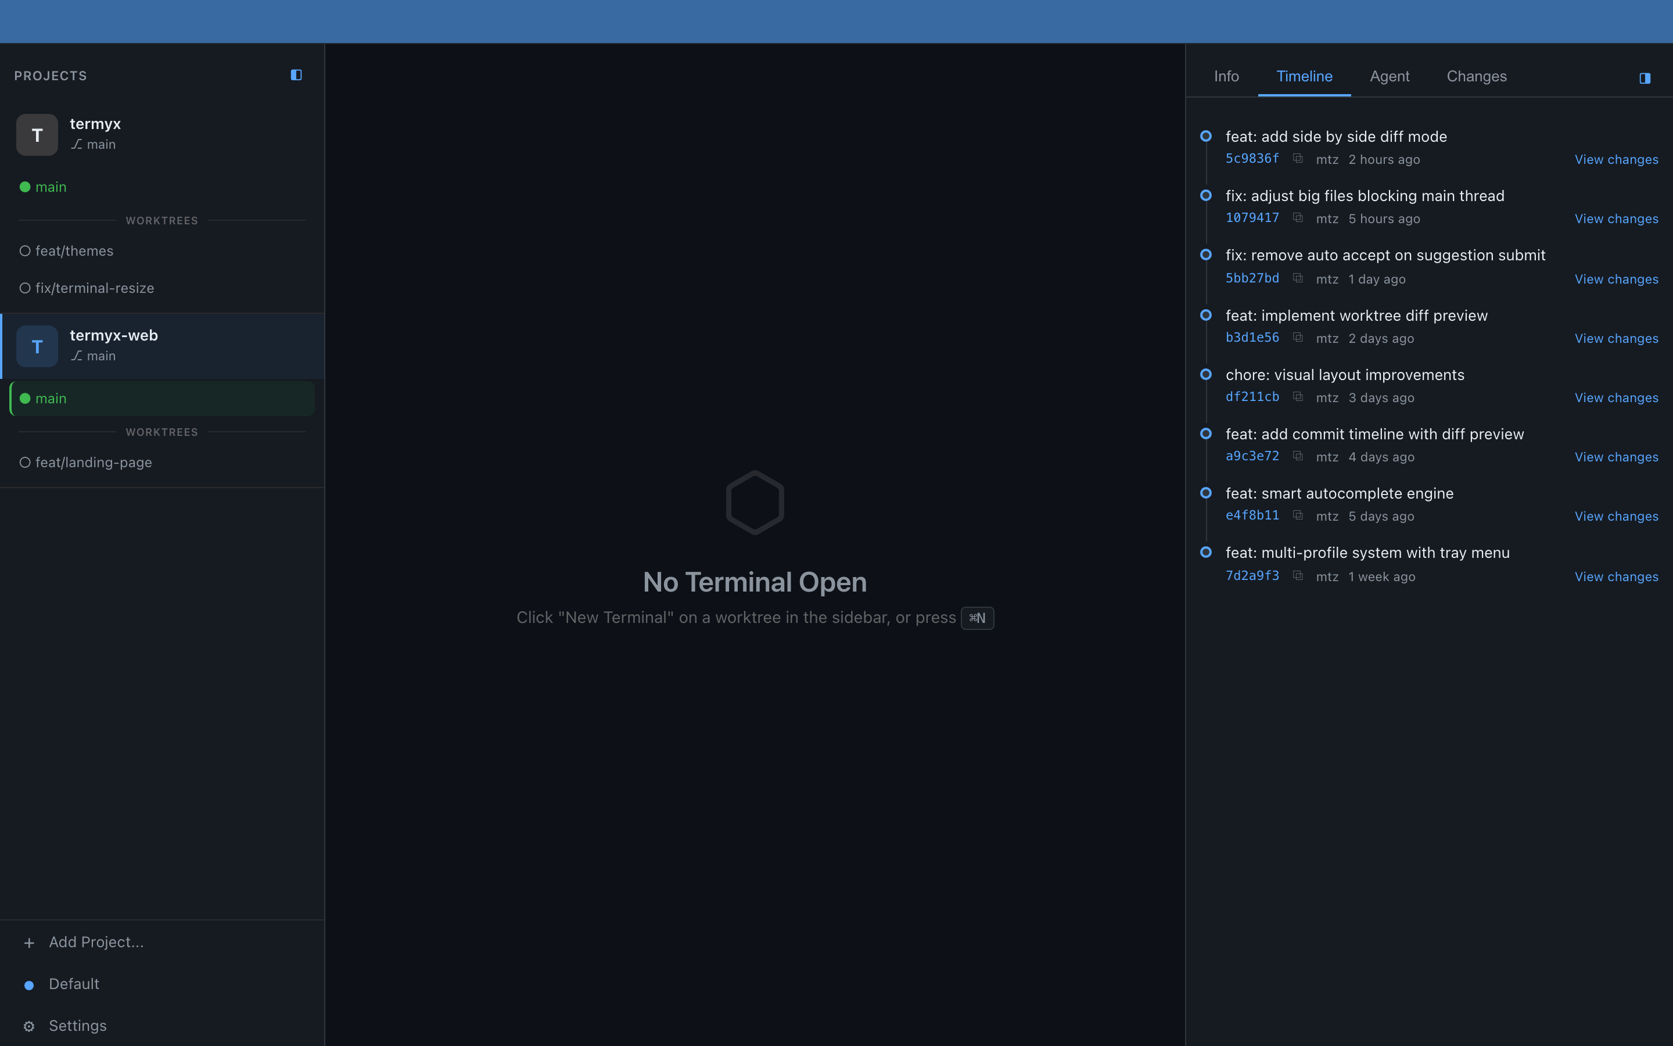
Task: Click the Default profile entry
Action: pyautogui.click(x=73, y=983)
